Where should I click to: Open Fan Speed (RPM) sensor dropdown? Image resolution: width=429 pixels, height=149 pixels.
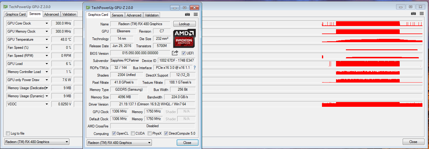[47, 56]
